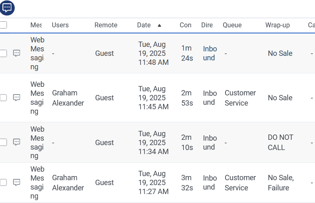Click the Wrap-up column header
This screenshot has height=203, width=315.
277,25
